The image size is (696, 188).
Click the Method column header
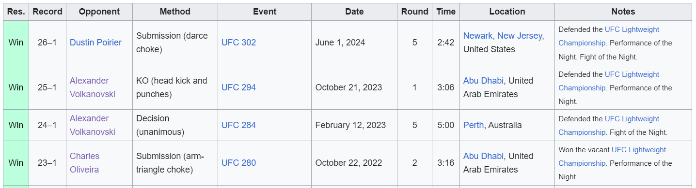(x=175, y=12)
